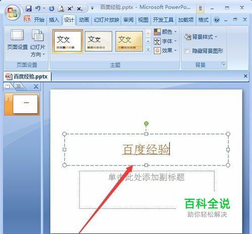Open 页面设置 page setup
The height and width of the screenshot is (234, 252).
pos(17,39)
